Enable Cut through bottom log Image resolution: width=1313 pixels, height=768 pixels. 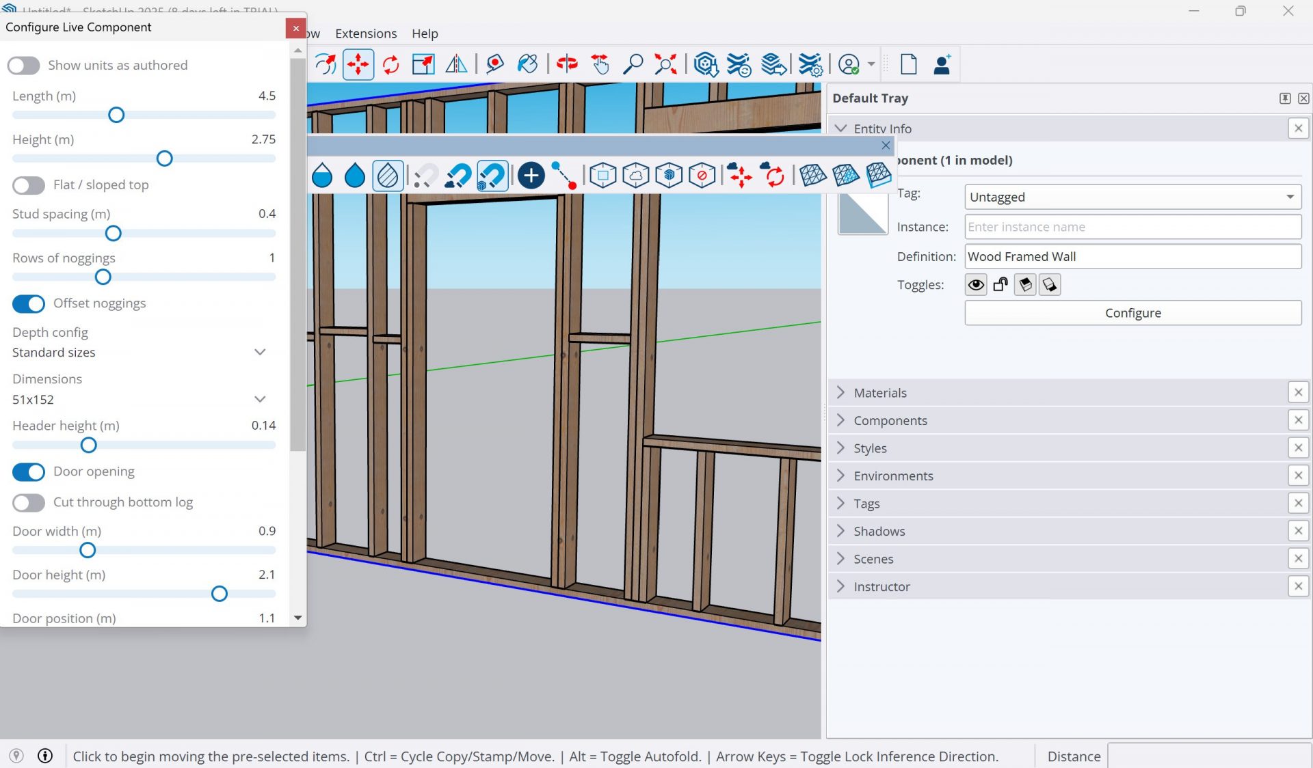tap(28, 503)
